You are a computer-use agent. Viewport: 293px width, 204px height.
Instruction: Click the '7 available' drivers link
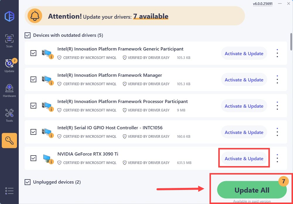[151, 16]
